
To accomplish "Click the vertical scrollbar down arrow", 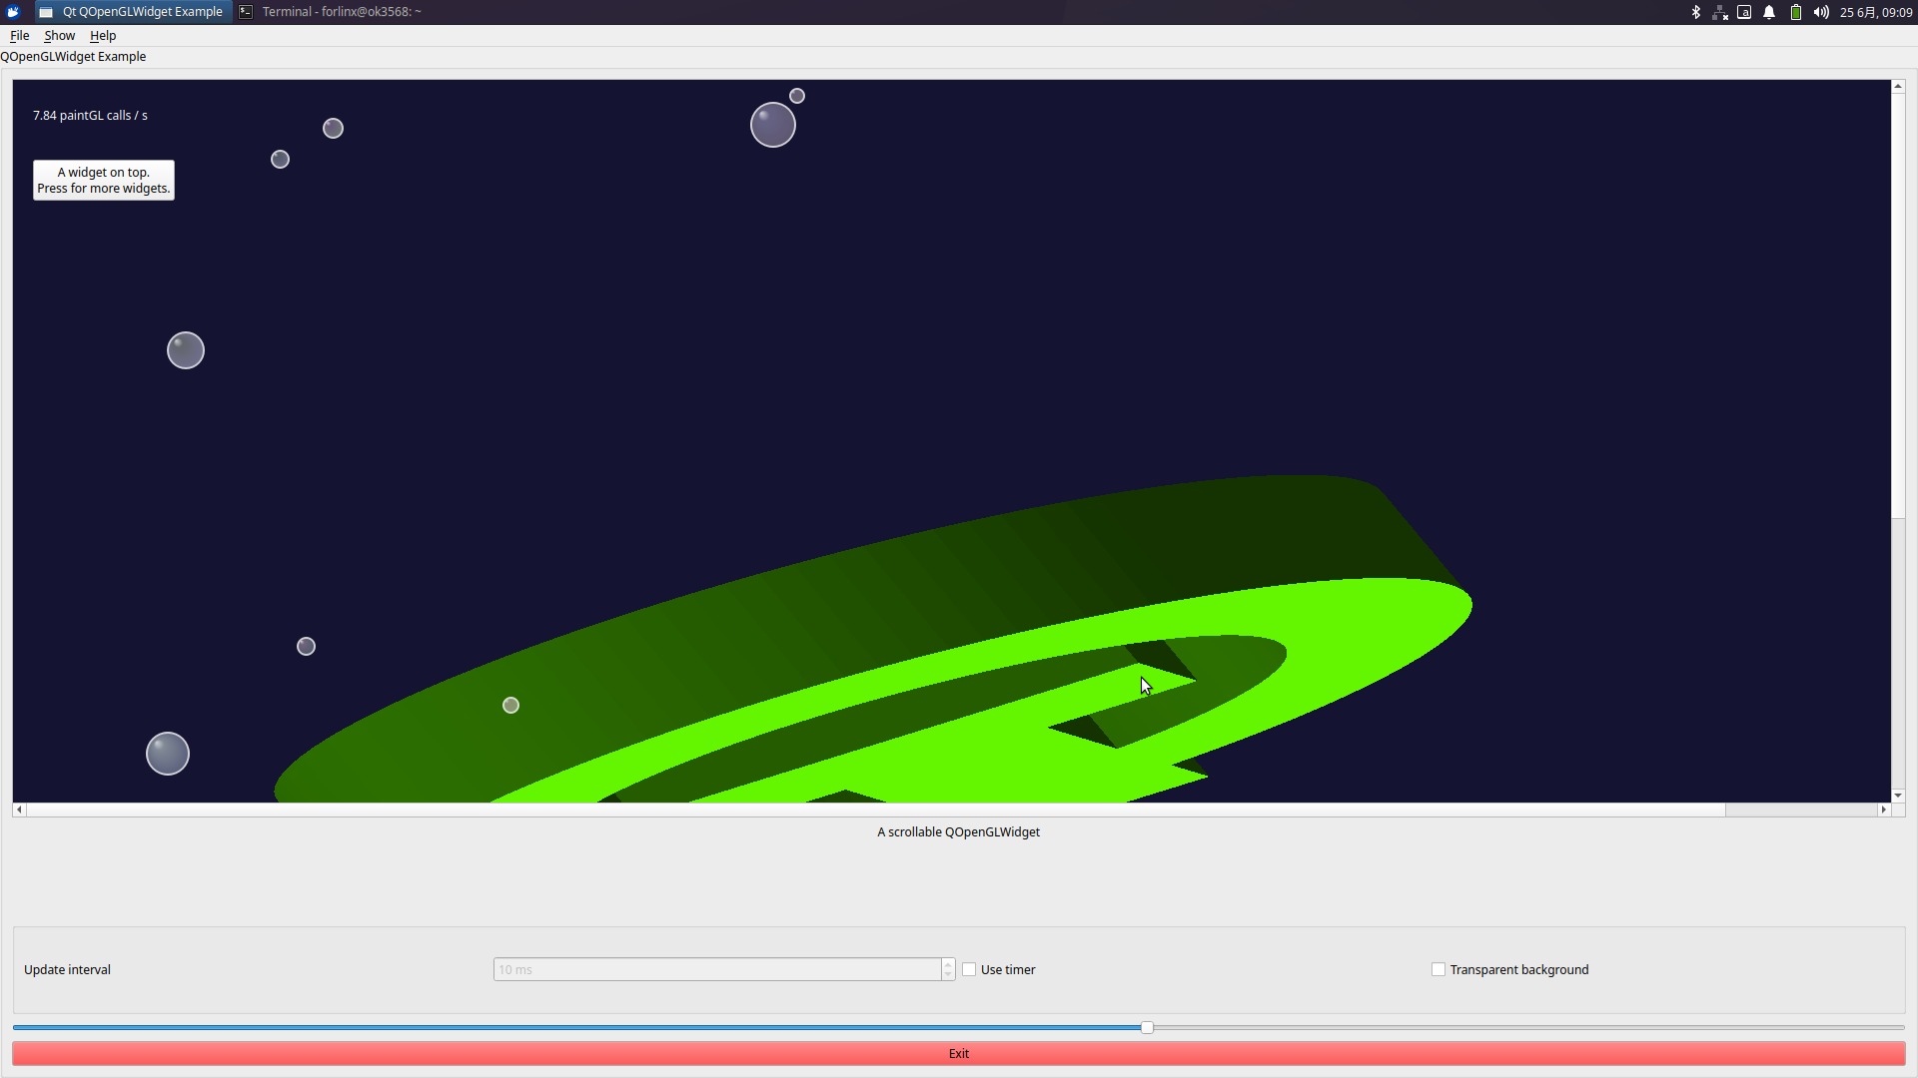I will point(1897,796).
